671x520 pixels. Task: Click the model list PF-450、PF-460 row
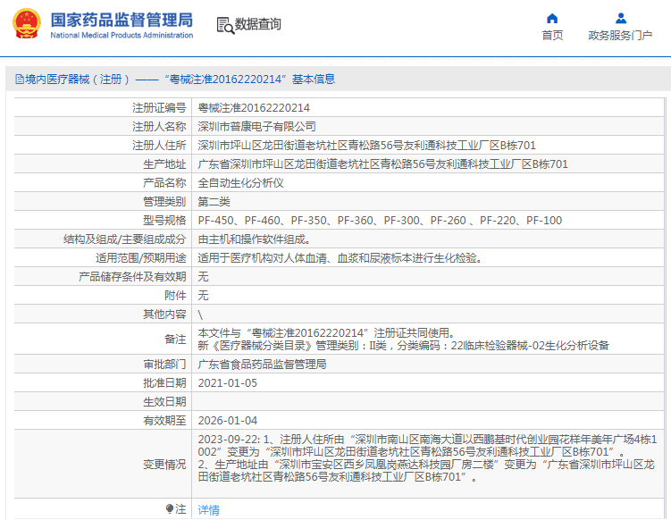380,221
